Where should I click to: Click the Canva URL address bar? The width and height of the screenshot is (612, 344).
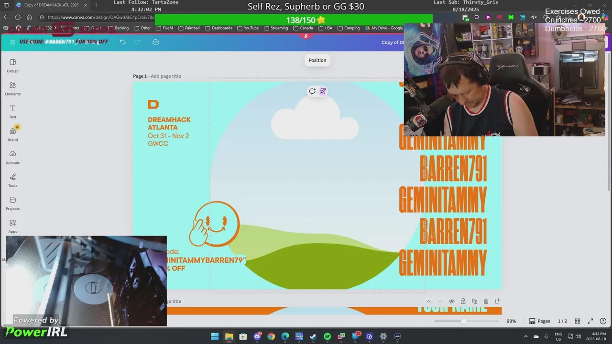pyautogui.click(x=100, y=17)
